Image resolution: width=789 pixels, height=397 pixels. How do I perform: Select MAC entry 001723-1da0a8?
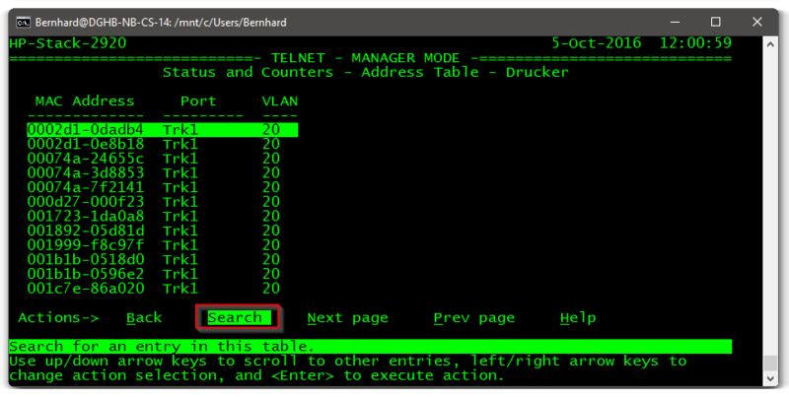coord(85,216)
